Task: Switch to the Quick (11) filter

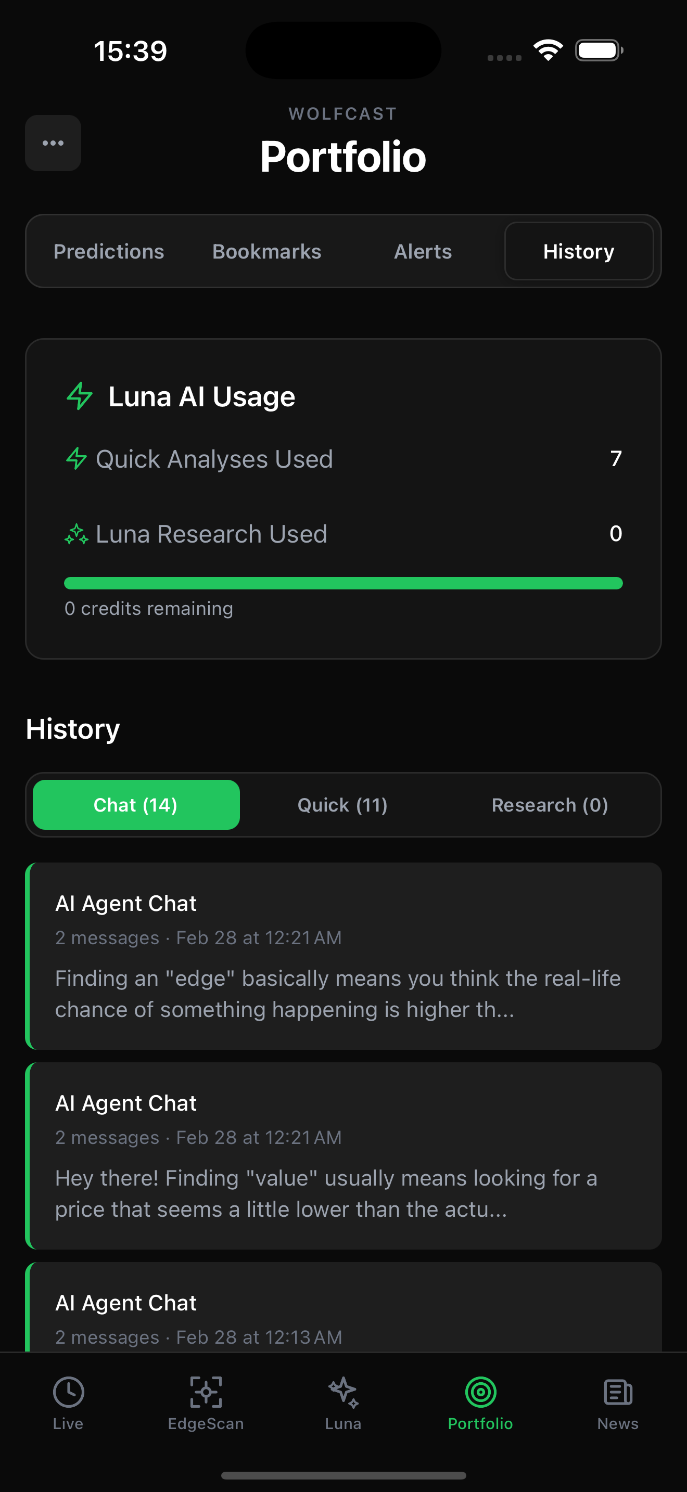Action: (342, 804)
